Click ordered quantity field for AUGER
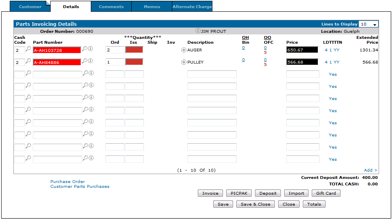The height and width of the screenshot is (219, 392). [115, 50]
